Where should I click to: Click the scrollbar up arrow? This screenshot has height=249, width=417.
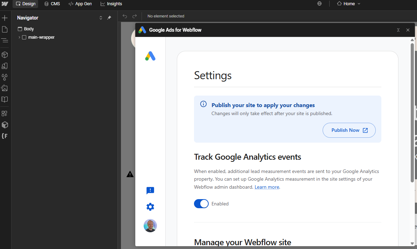(412, 40)
